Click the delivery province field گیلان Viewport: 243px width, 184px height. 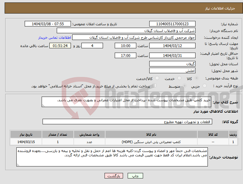click(172, 64)
